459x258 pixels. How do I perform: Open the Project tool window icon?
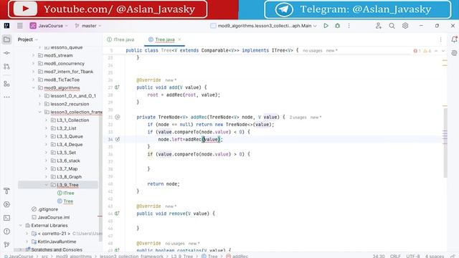coord(6,39)
